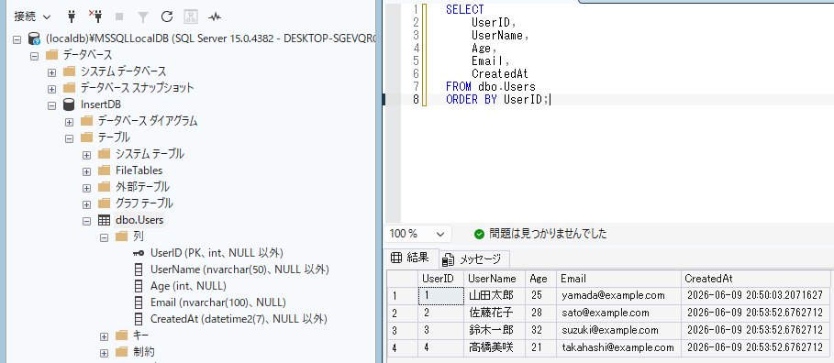Screen dimensions: 834x363
Task: Expand the 外部テーブル folder
Action: (x=86, y=188)
